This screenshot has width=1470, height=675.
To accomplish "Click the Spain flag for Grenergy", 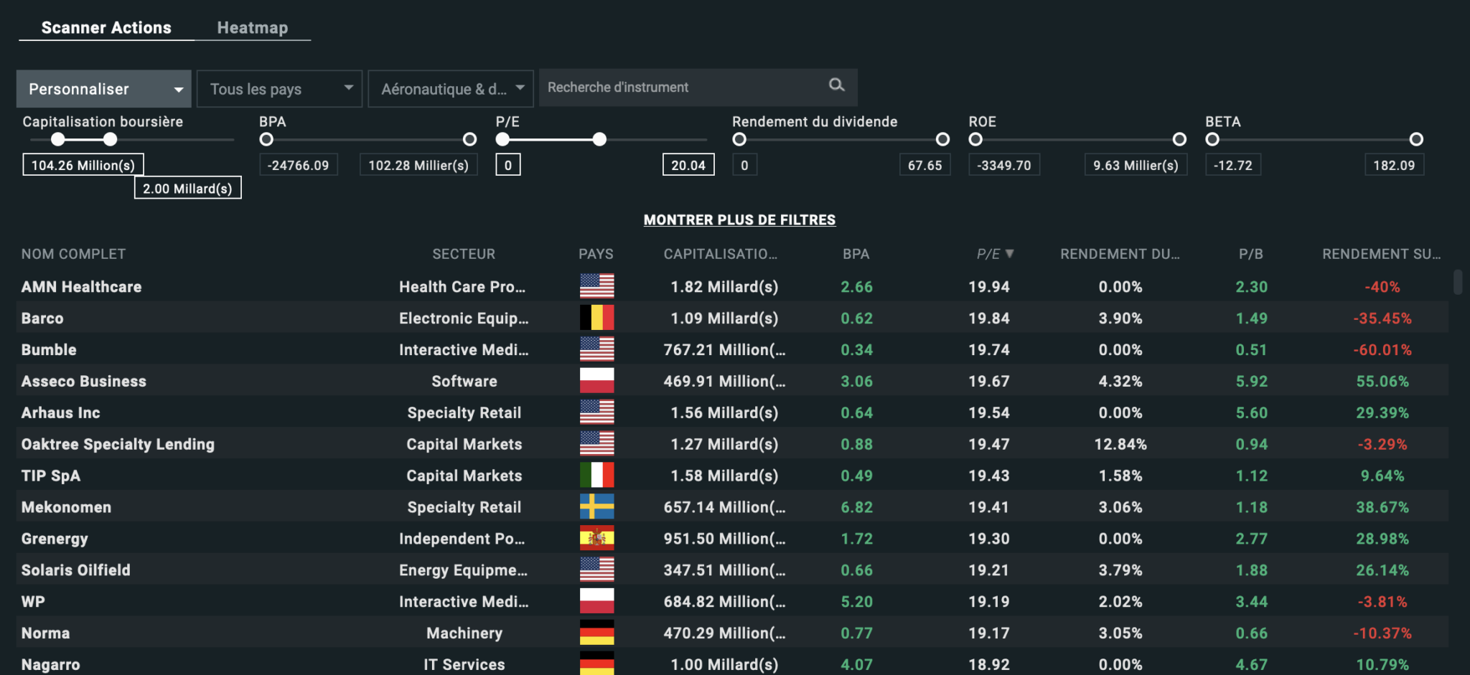I will pyautogui.click(x=596, y=538).
